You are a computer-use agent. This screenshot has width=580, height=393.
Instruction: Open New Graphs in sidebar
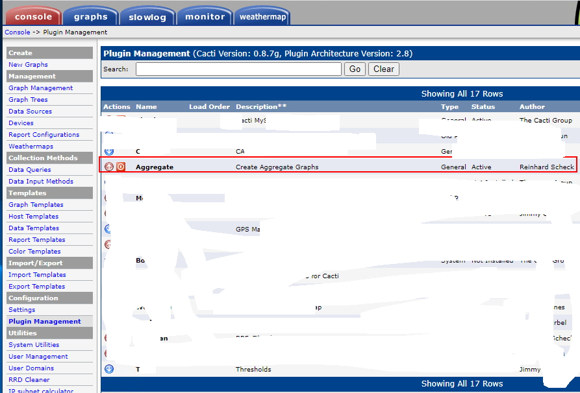pos(28,65)
